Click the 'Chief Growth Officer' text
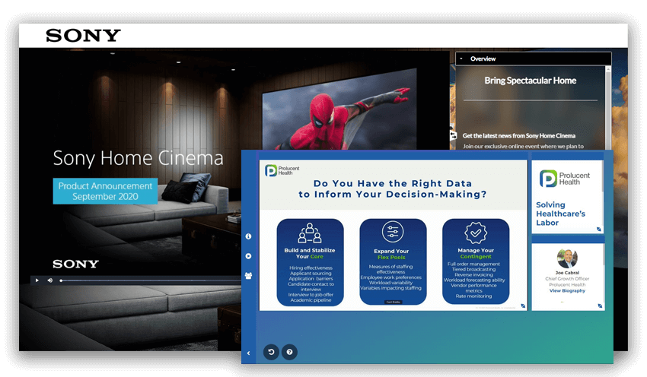Image resolution: width=647 pixels, height=377 pixels. [567, 278]
